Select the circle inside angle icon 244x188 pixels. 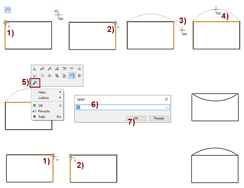point(57,69)
